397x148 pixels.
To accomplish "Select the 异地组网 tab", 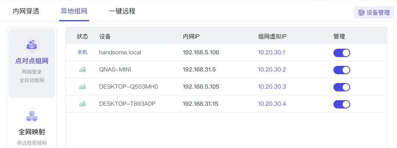I will click(x=74, y=11).
